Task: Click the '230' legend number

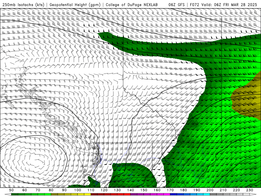Action: (x=250, y=190)
